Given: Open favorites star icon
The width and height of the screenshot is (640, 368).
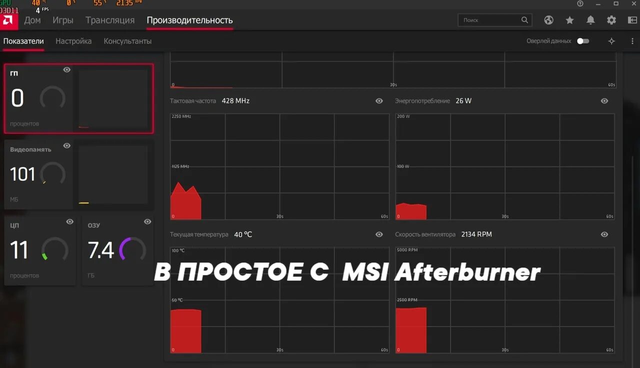Looking at the screenshot, I should pos(569,20).
